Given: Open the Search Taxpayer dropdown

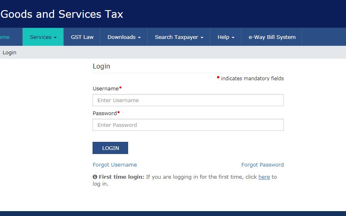Looking at the screenshot, I should [179, 37].
